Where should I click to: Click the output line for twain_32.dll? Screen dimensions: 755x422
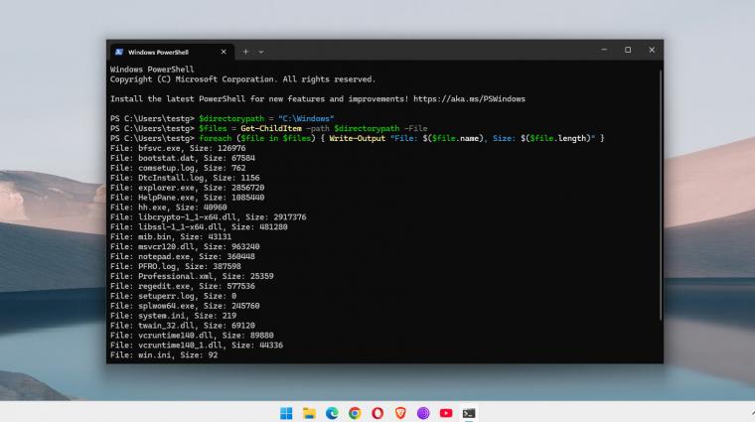pos(183,326)
